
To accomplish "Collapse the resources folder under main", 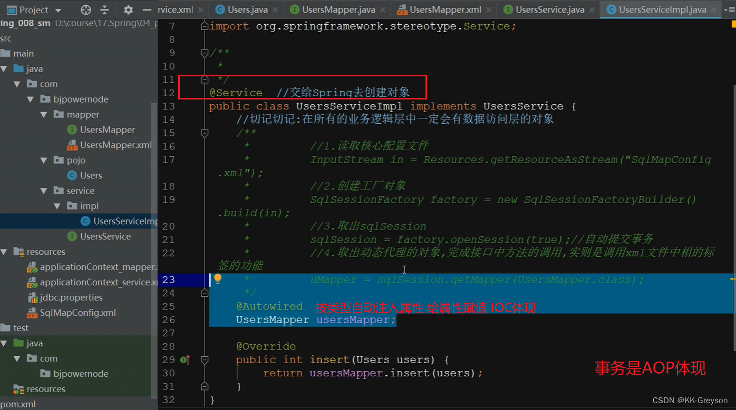I will tap(4, 252).
